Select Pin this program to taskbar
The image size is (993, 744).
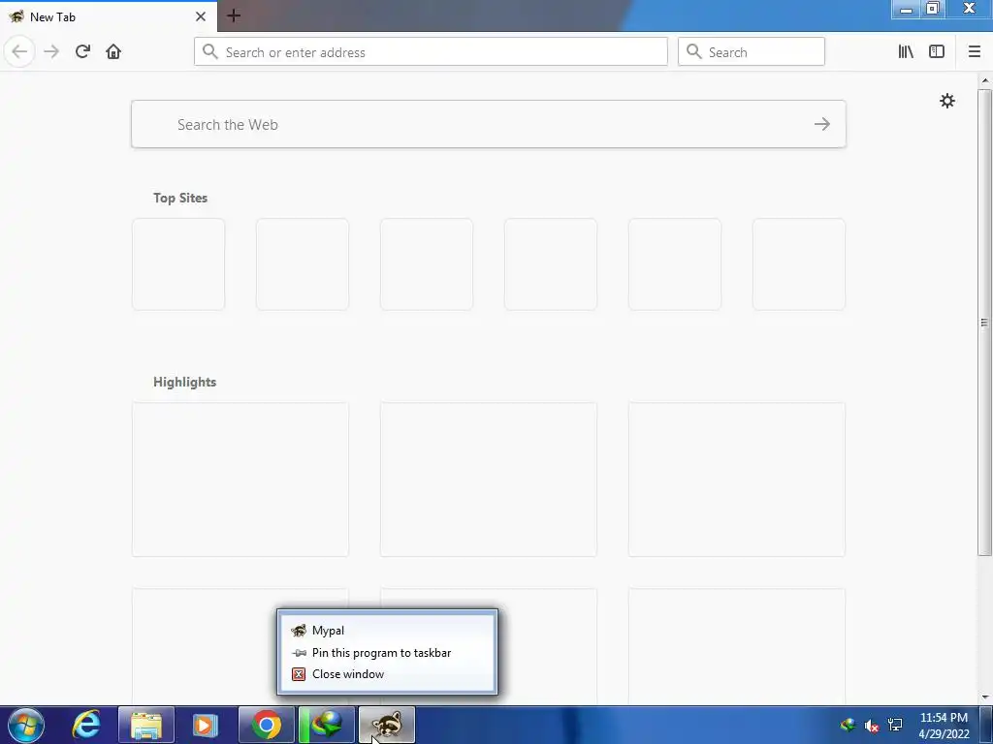click(x=387, y=652)
